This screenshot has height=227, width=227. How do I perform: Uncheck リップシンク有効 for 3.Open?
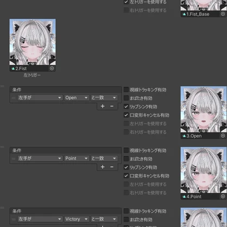pyautogui.click(x=126, y=106)
